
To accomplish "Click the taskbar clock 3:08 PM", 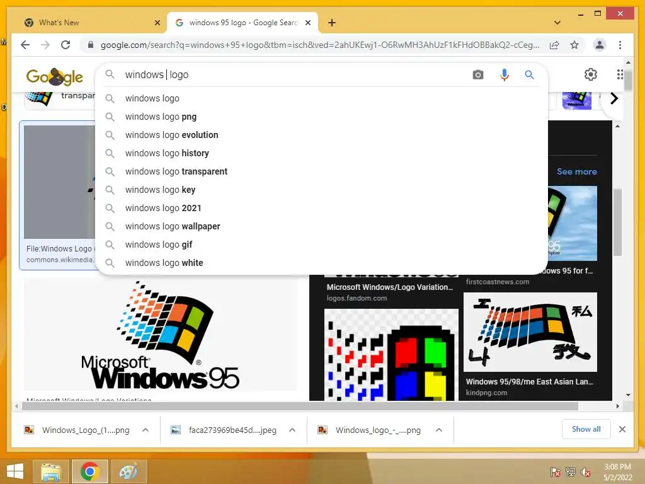I will click(x=617, y=467).
